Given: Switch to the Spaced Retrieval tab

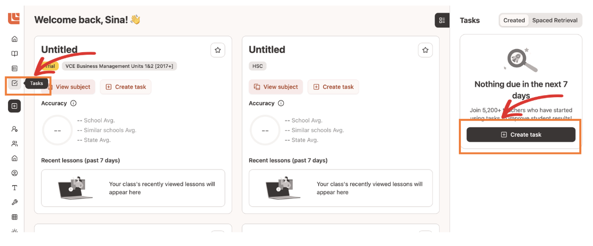Looking at the screenshot, I should coord(555,20).
